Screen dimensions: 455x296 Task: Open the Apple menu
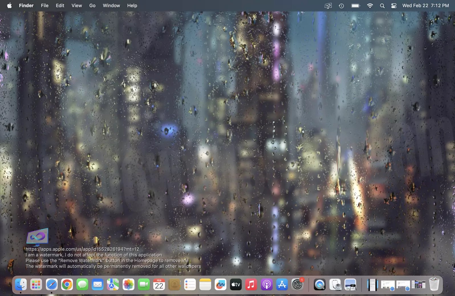point(9,5)
